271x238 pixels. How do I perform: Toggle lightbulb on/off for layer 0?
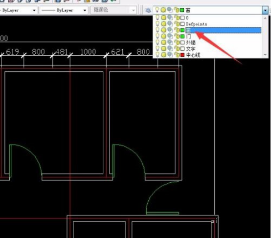coord(158,18)
